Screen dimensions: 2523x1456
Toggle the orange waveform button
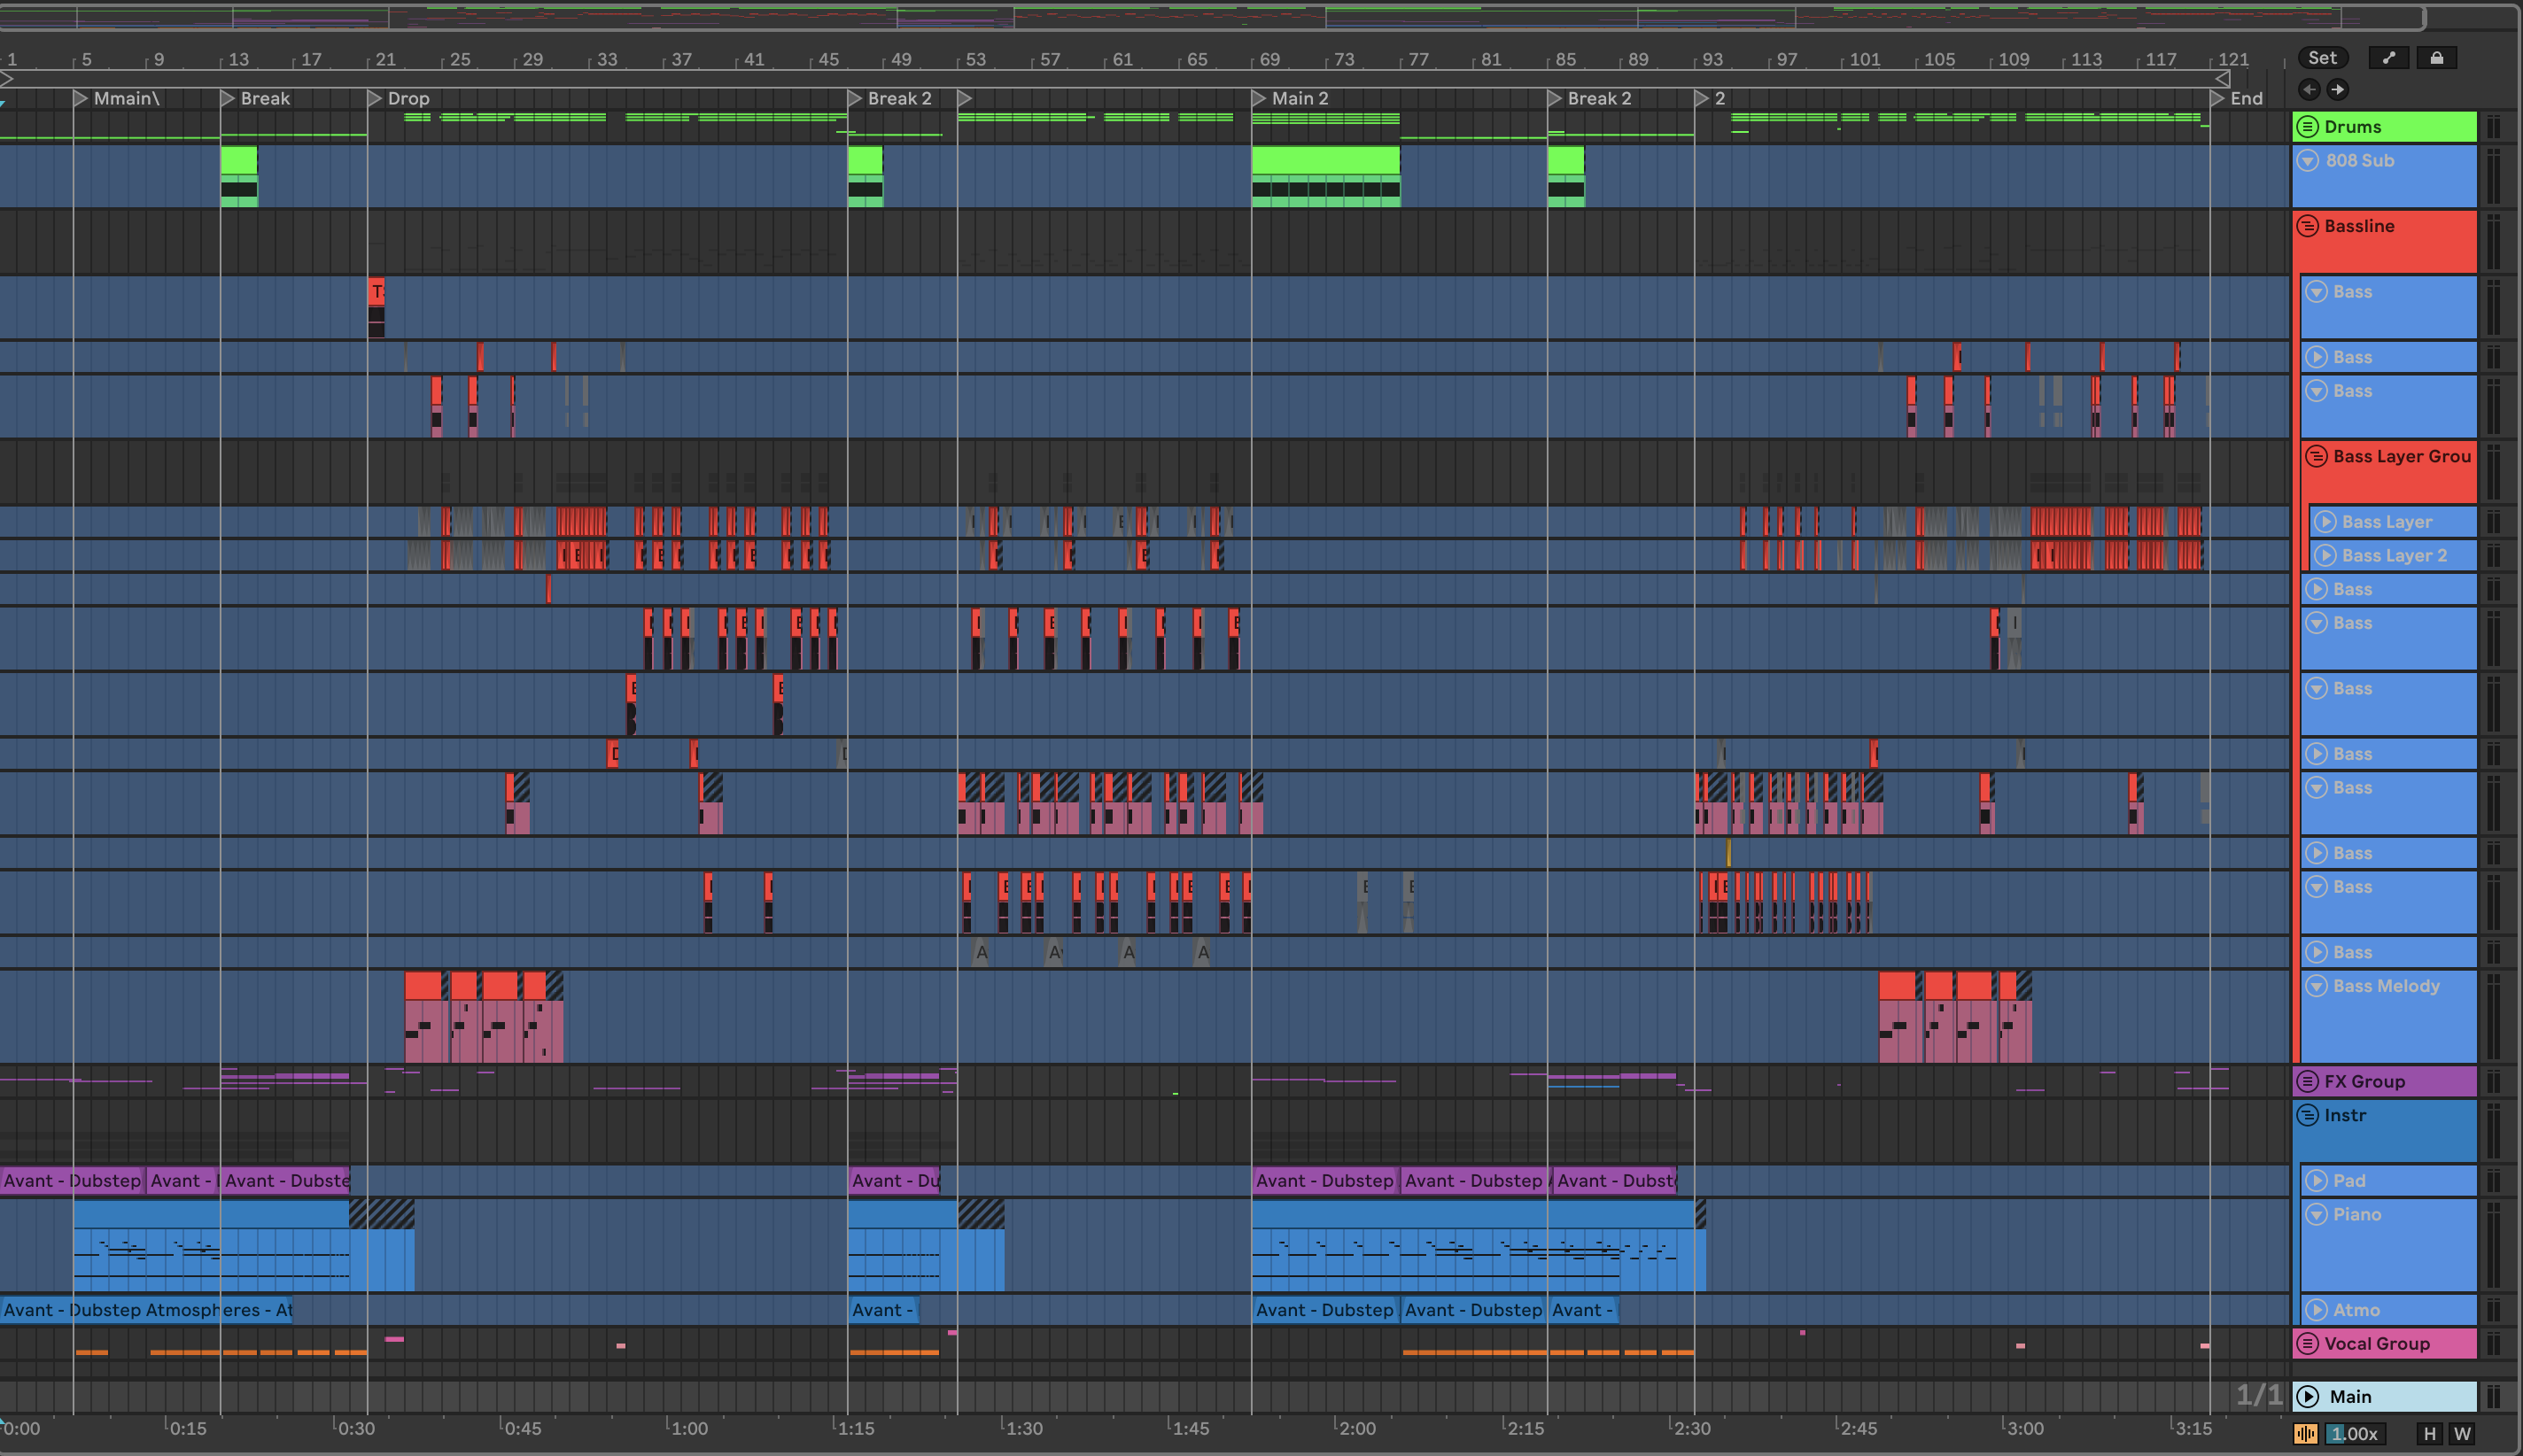[2305, 1434]
